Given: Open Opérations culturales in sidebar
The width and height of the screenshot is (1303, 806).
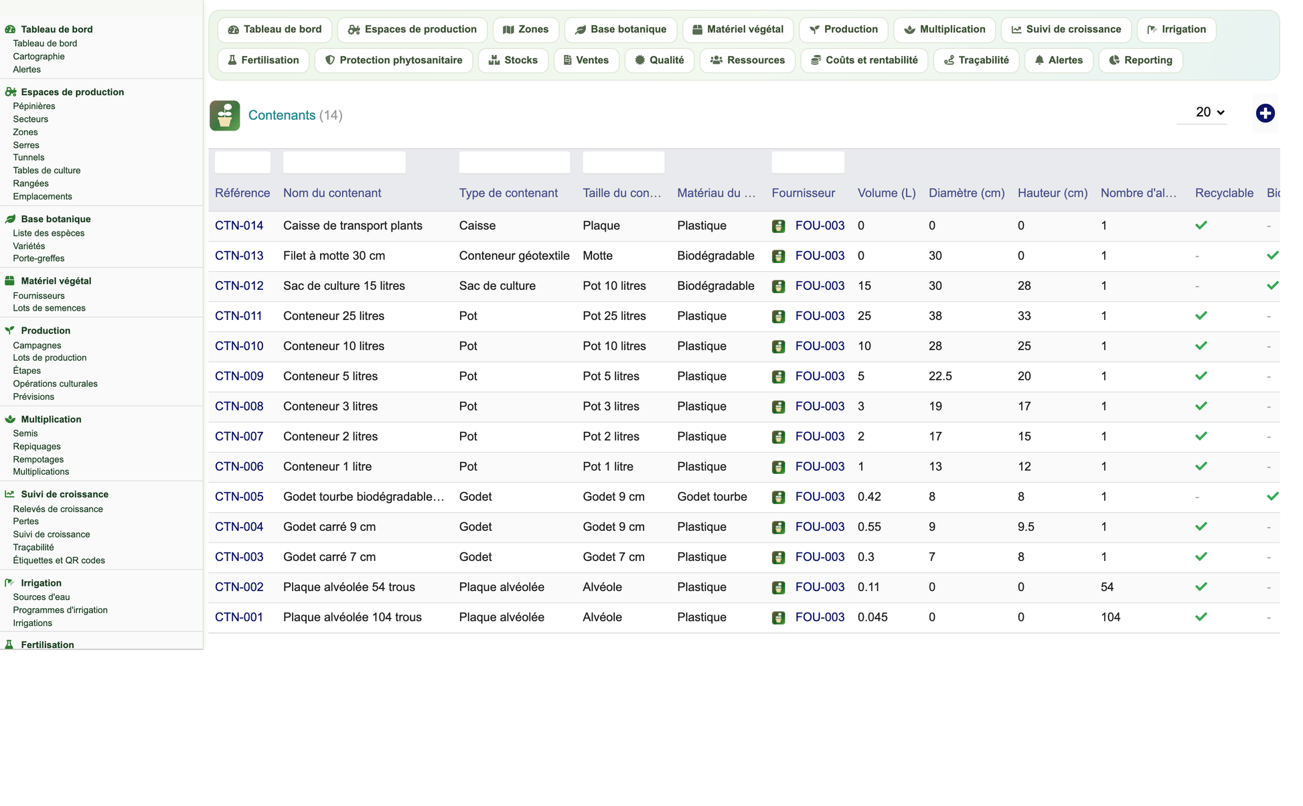Looking at the screenshot, I should tap(55, 384).
